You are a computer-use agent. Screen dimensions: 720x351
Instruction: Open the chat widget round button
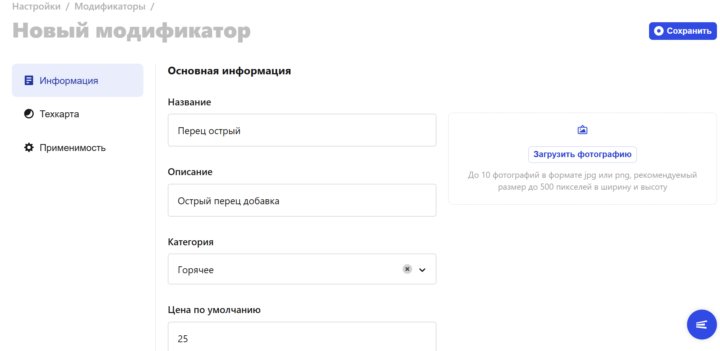[x=702, y=325]
